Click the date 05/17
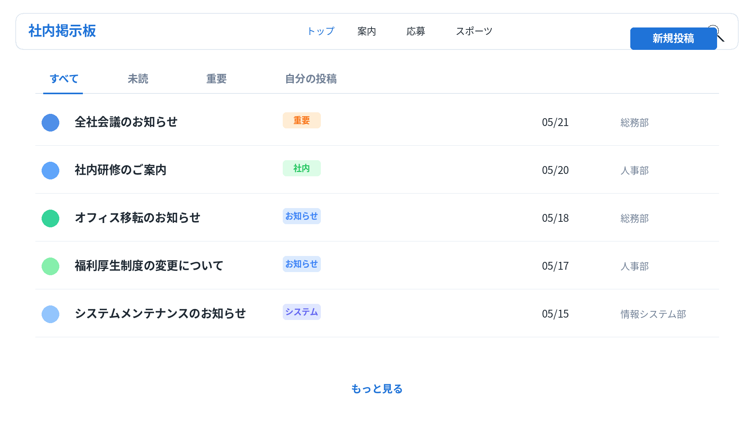754x424 pixels. (555, 266)
